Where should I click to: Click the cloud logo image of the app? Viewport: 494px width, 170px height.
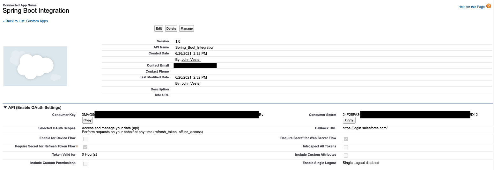tap(35, 66)
